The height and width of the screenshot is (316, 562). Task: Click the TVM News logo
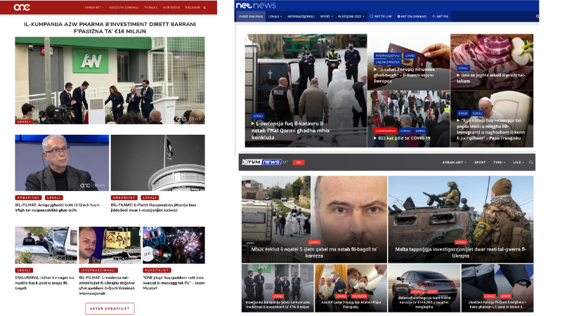261,162
